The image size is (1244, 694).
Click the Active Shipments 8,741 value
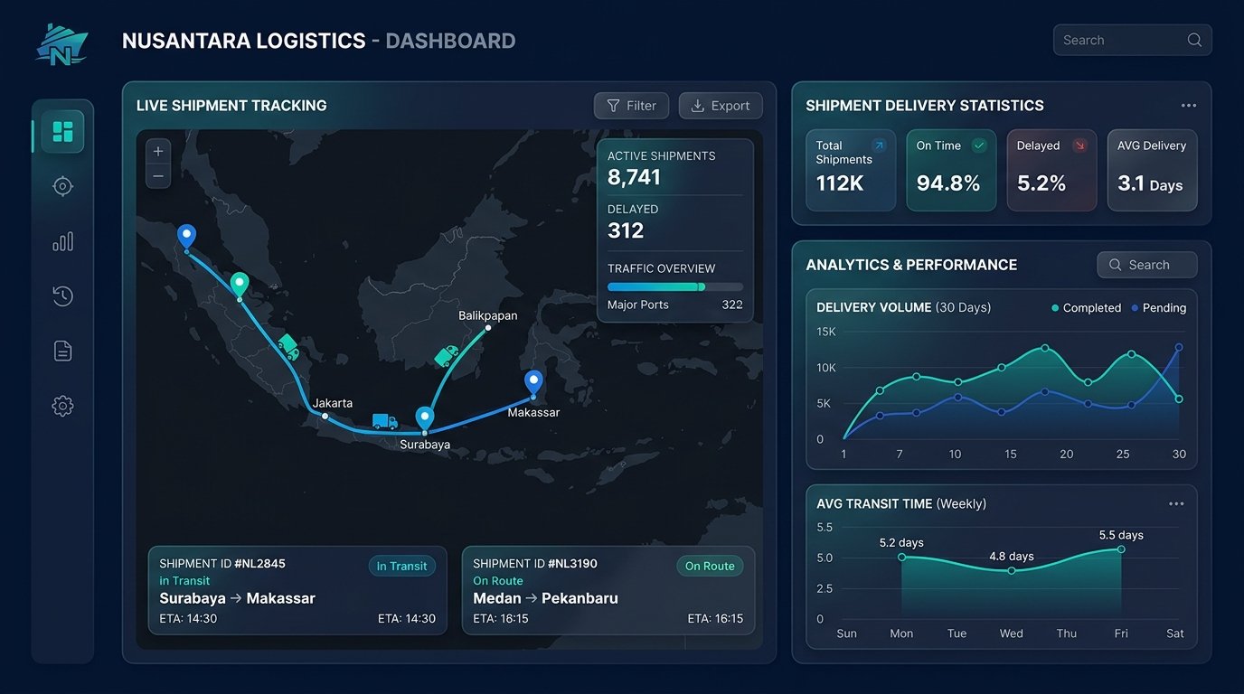point(634,177)
